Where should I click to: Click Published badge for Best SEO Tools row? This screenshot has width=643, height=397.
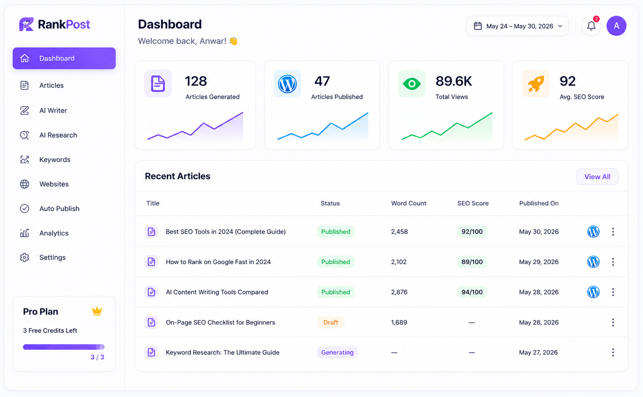(336, 232)
